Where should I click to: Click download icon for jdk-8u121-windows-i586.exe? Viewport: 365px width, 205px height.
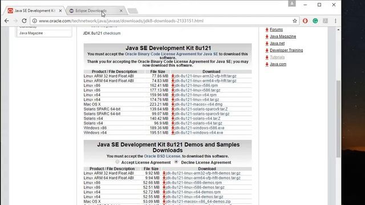(173, 128)
